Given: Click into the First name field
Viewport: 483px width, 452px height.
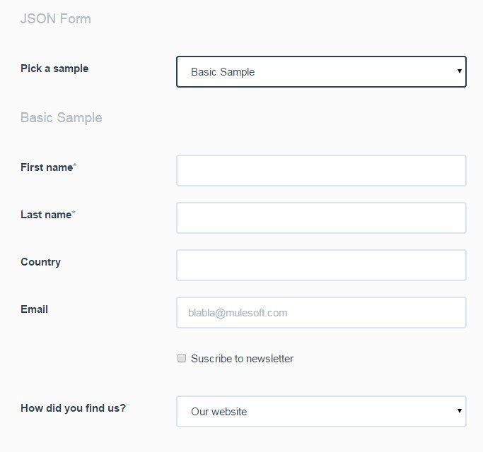Looking at the screenshot, I should 321,171.
